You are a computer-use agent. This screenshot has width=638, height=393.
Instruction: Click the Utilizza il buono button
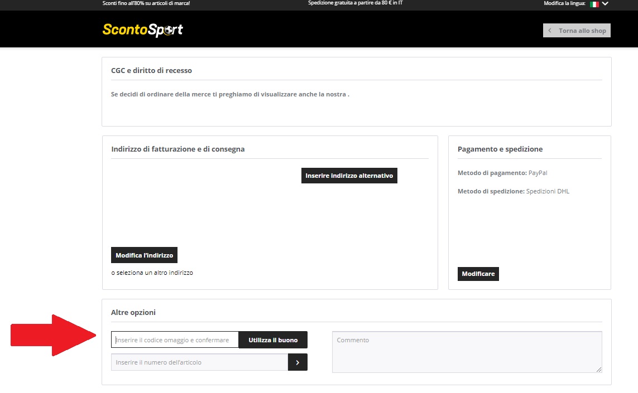[x=273, y=339]
